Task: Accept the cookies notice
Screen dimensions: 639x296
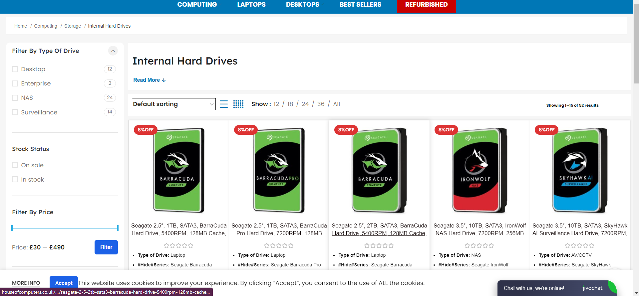Action: point(64,283)
